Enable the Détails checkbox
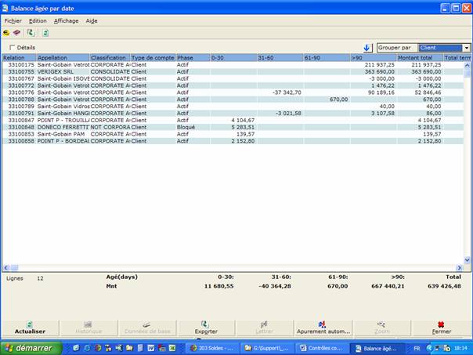Viewport: 473px width, 355px height. click(x=12, y=48)
